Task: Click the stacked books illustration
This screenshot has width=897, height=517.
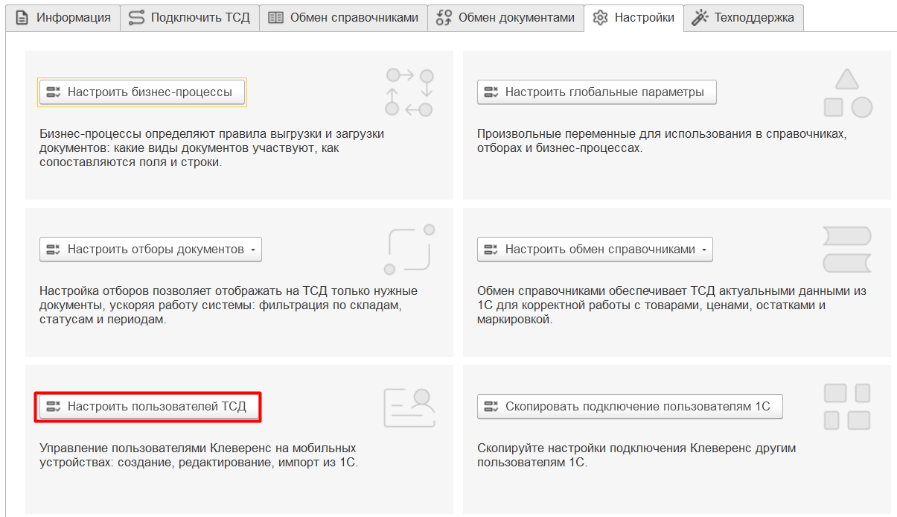Action: coord(846,250)
